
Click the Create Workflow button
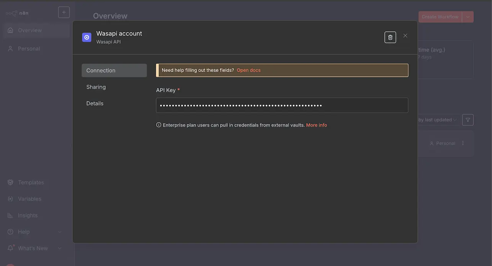pos(440,17)
